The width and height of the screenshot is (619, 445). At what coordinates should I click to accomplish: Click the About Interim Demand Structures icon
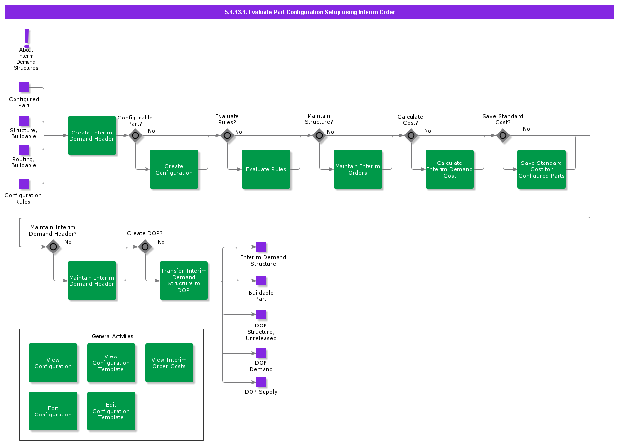[x=26, y=36]
